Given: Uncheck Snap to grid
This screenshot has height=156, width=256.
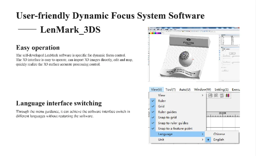Looking at the screenshot, I should (177, 117).
